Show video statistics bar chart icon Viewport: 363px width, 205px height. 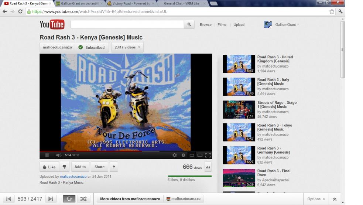pos(208,167)
